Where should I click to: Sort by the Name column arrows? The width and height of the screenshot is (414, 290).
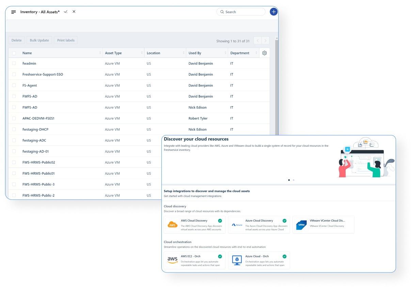tap(100, 53)
